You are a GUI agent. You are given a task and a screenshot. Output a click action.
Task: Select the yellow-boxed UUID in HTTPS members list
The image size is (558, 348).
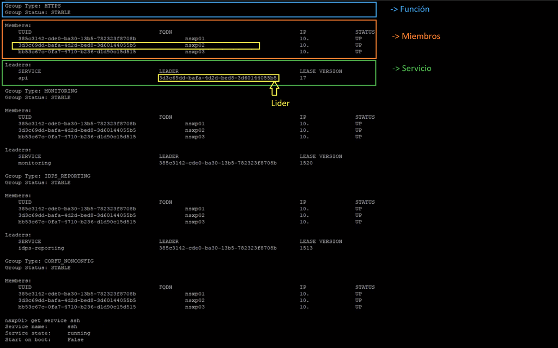click(77, 45)
